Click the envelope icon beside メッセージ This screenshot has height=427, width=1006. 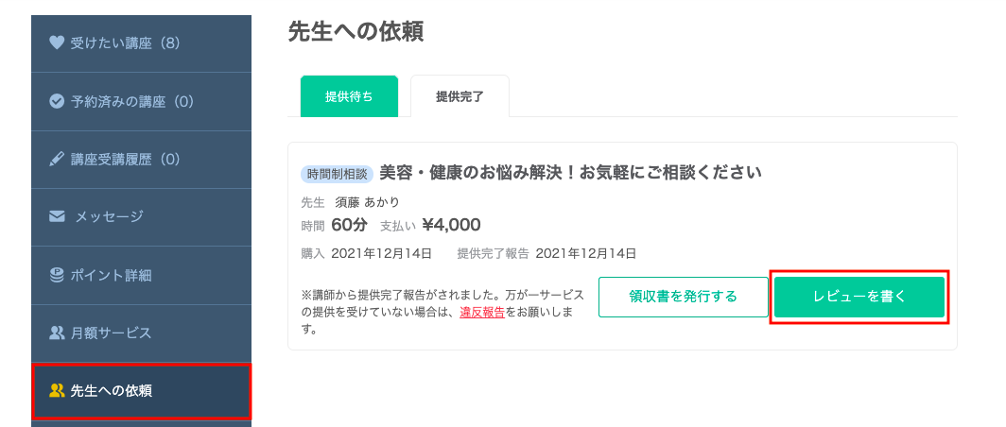pos(57,216)
